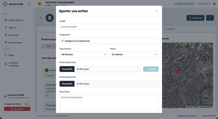Open the Type d'action dropdown
Screen dimensions: 218x119
pyautogui.click(x=84, y=54)
